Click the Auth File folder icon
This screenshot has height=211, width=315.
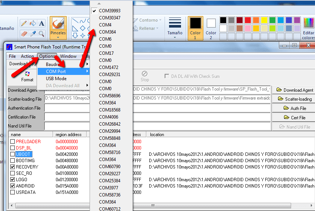[x=286, y=108]
